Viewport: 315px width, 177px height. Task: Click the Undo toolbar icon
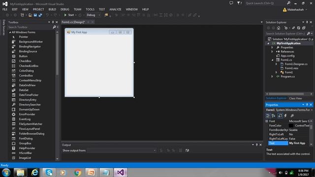[x=47, y=15]
